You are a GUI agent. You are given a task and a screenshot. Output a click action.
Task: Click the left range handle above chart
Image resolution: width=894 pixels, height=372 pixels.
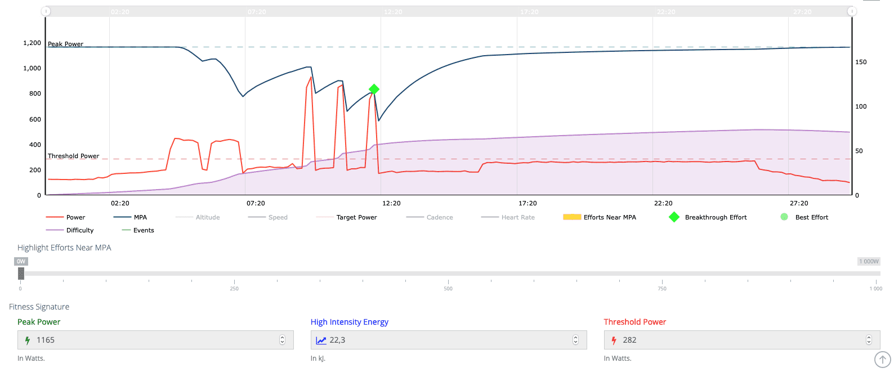46,11
